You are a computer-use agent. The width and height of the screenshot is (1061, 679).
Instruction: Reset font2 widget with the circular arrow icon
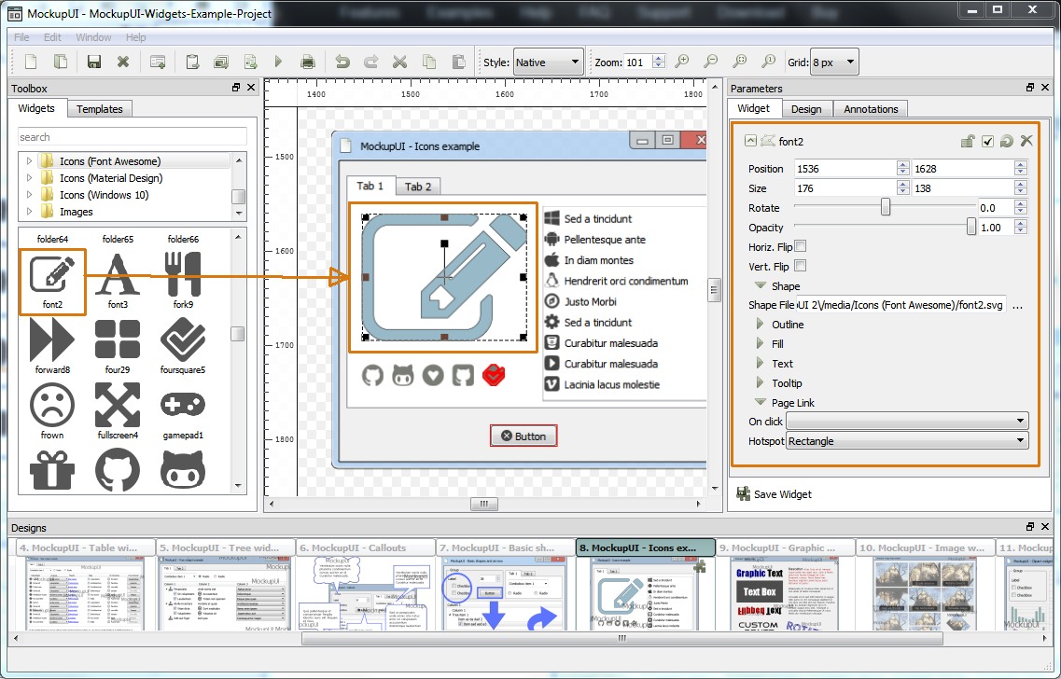1007,141
